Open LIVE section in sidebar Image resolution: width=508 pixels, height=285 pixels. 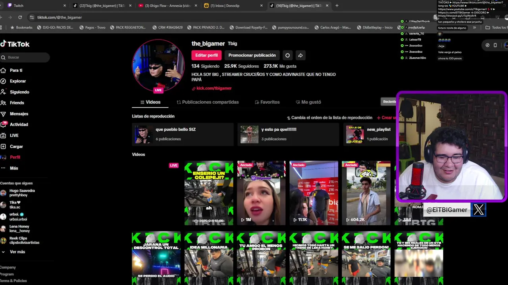pyautogui.click(x=14, y=135)
